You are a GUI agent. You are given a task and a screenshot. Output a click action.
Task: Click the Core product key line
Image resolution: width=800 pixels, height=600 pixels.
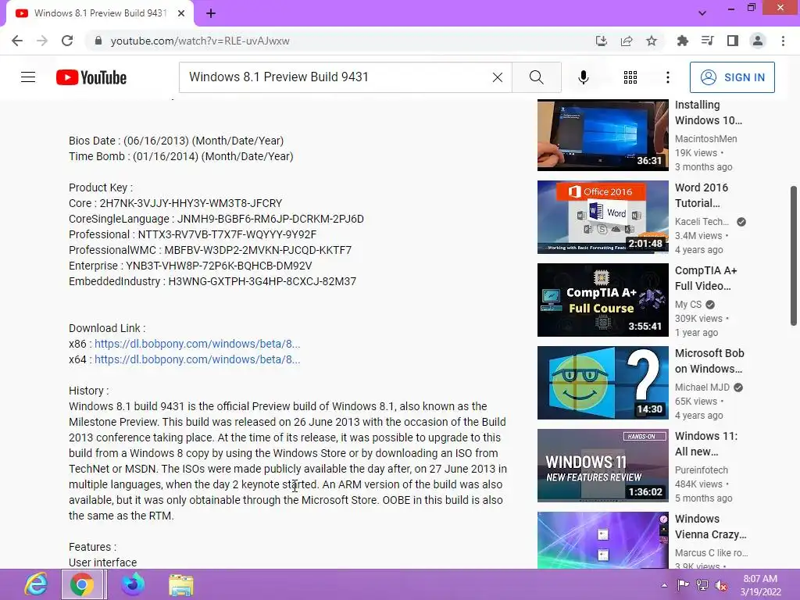176,203
